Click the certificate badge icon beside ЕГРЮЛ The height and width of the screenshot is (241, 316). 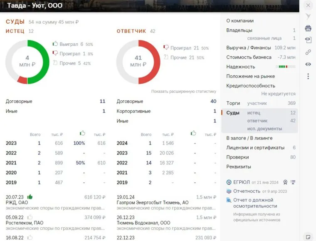(x=285, y=182)
